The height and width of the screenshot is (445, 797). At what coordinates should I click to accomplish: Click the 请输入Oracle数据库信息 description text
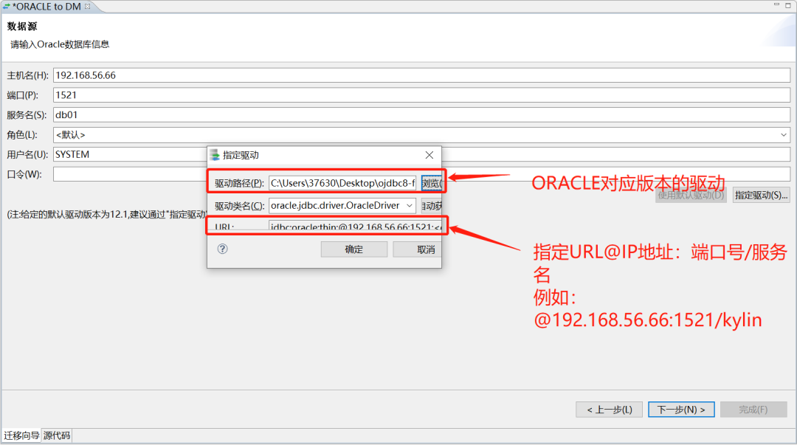click(60, 44)
